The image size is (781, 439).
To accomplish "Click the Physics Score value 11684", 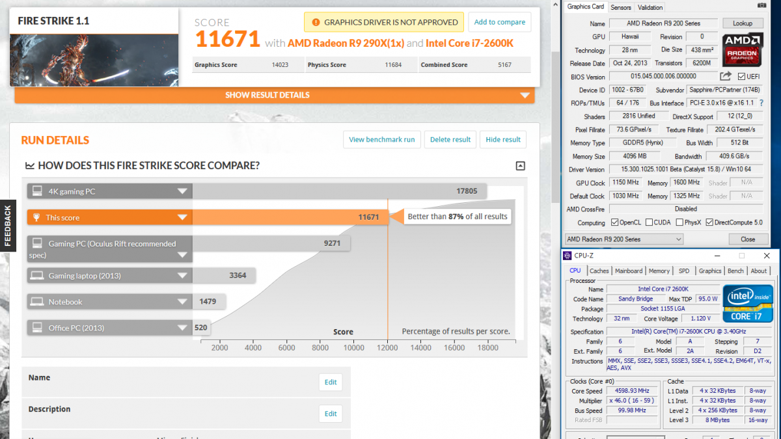I will (393, 65).
